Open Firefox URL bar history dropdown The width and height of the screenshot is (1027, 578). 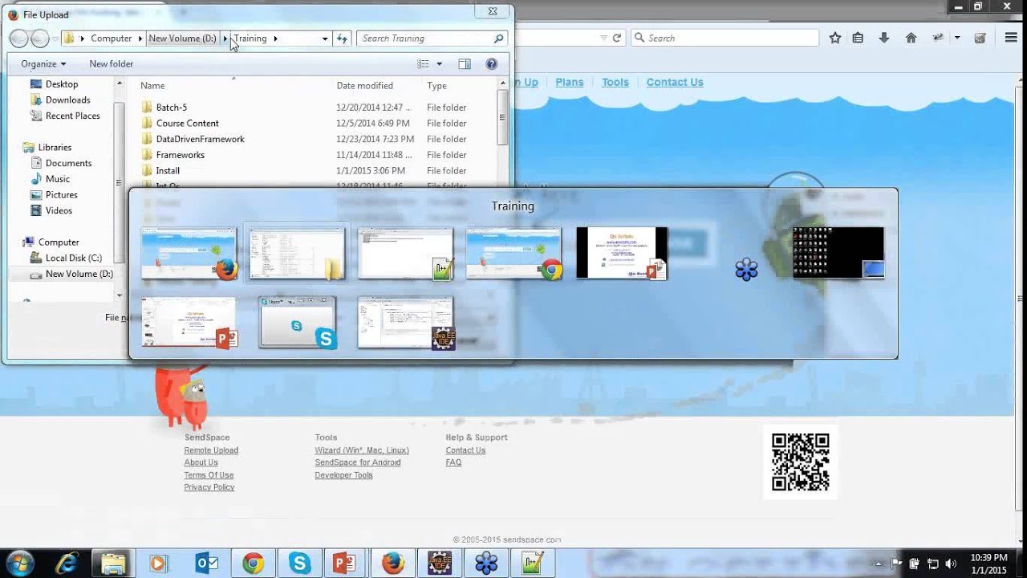point(603,38)
